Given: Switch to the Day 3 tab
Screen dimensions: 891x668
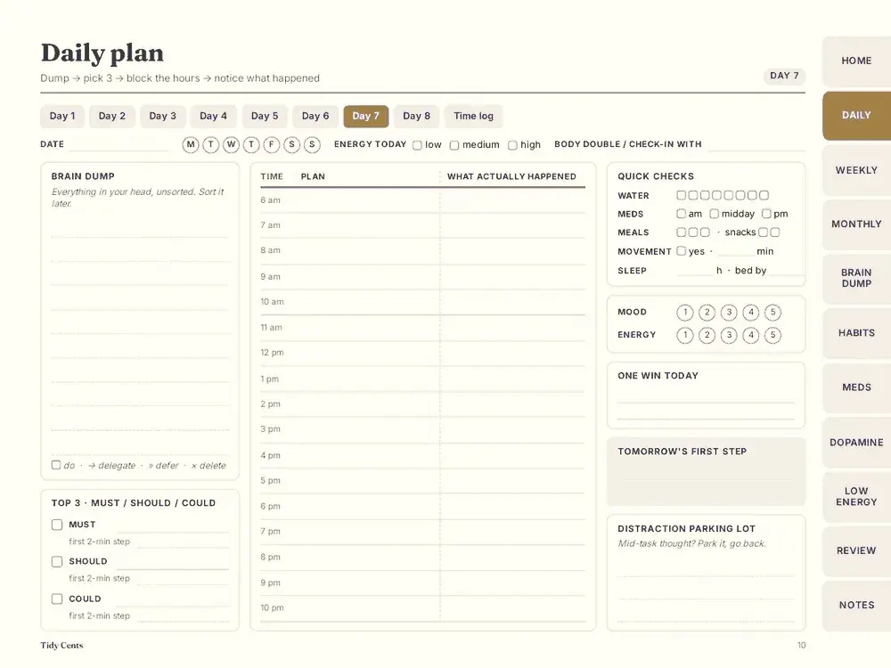Looking at the screenshot, I should click(162, 116).
